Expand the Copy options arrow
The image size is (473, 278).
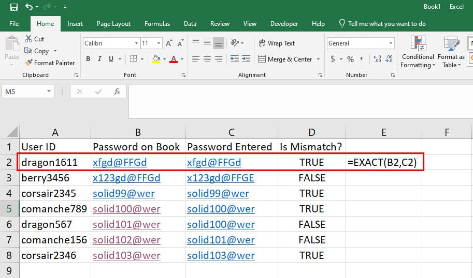click(55, 51)
